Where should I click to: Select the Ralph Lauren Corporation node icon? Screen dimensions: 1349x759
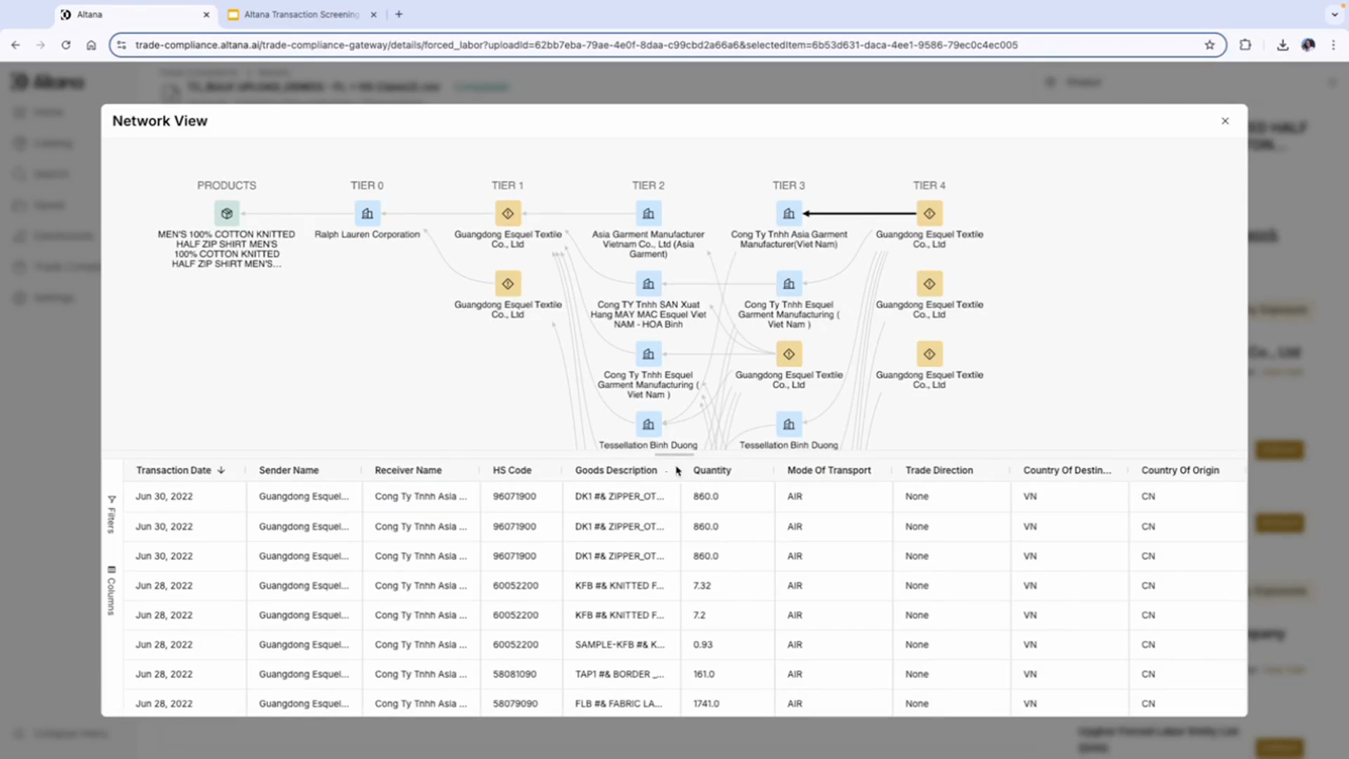[x=367, y=214]
